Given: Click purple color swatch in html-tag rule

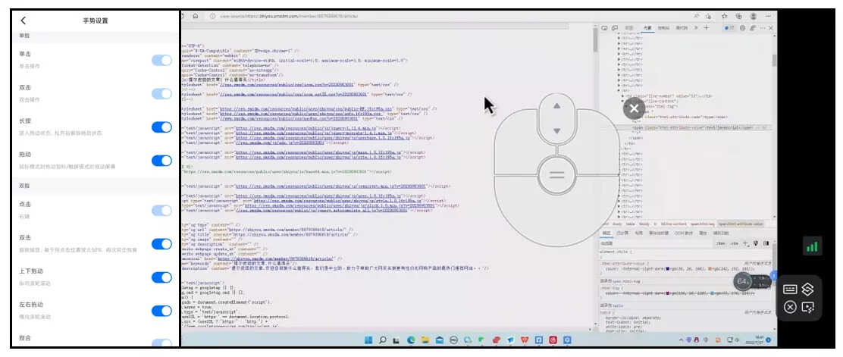Looking at the screenshot, I should pyautogui.click(x=668, y=293).
